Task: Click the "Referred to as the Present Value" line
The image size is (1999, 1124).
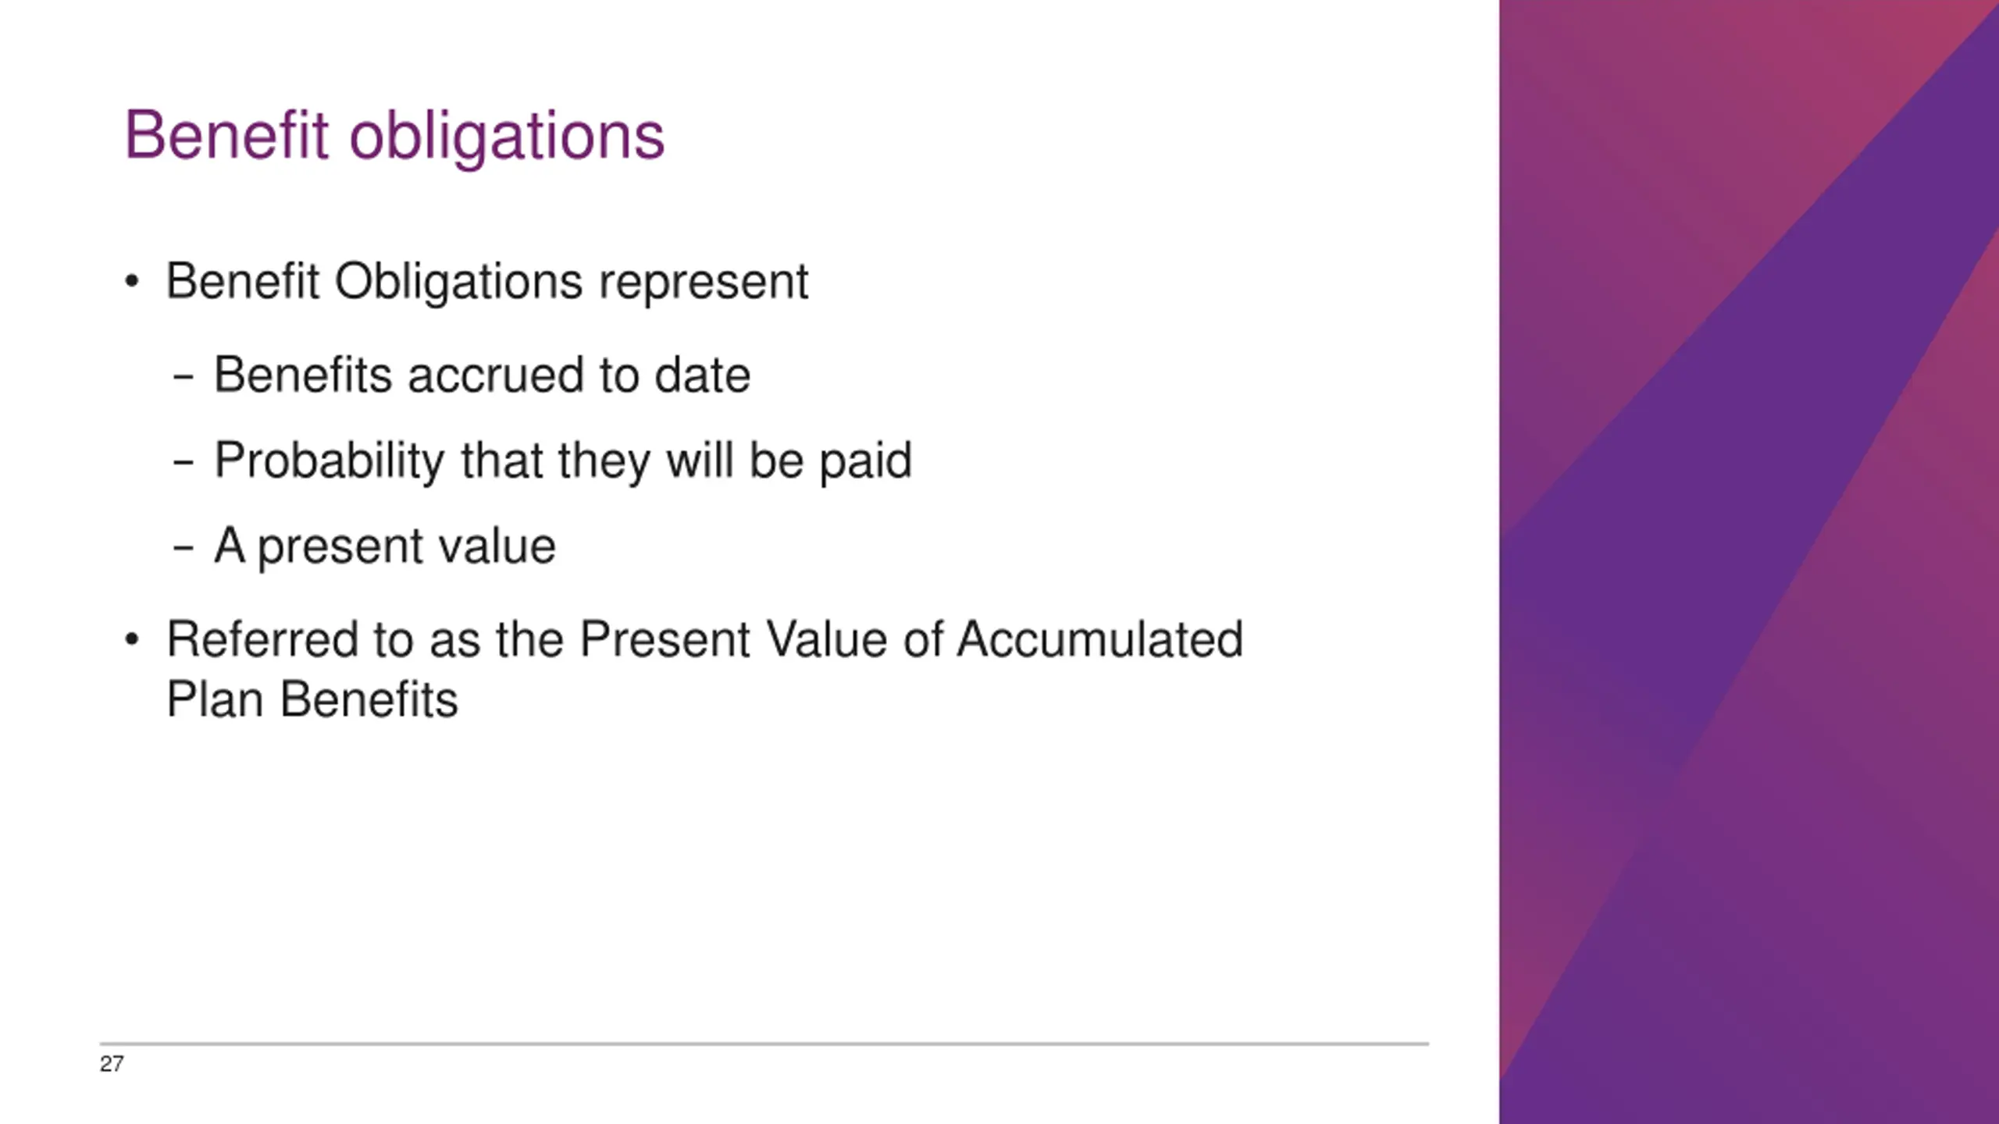Action: [x=704, y=639]
